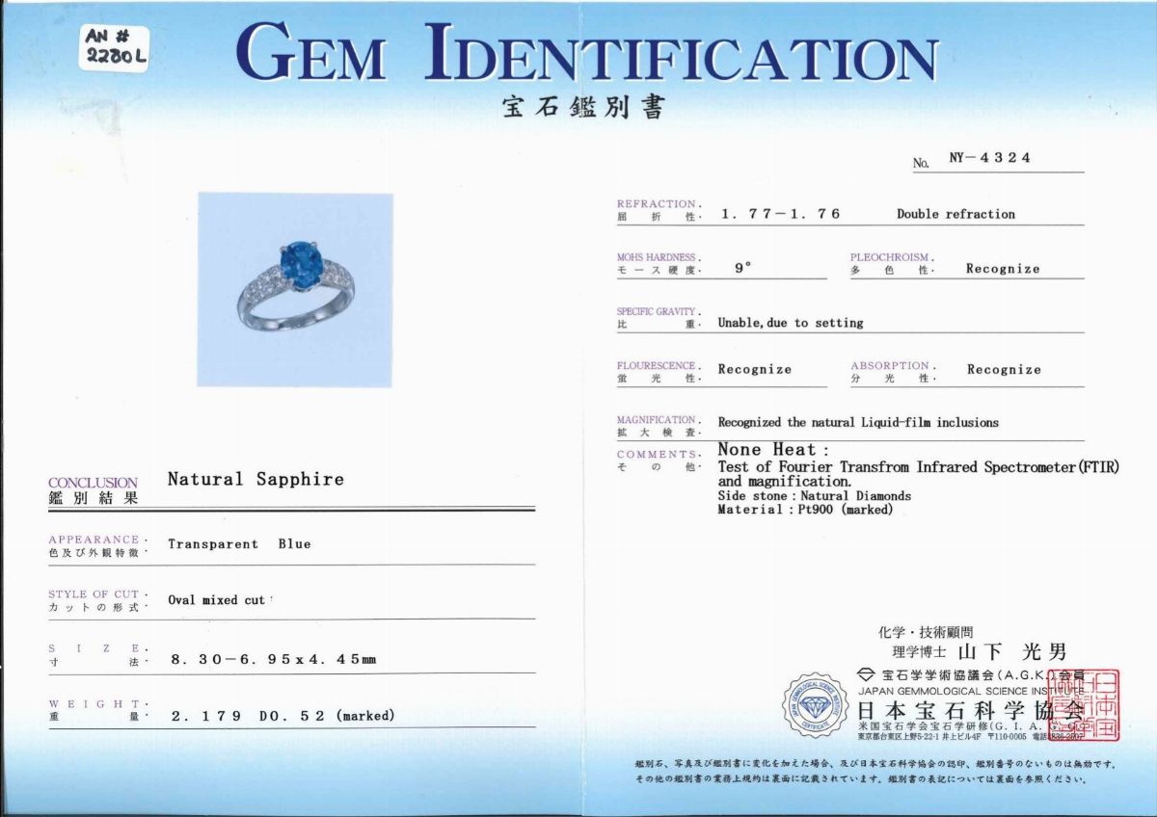Image resolution: width=1157 pixels, height=817 pixels.
Task: Click the Material Pt900 marked line
Action: click(x=805, y=510)
